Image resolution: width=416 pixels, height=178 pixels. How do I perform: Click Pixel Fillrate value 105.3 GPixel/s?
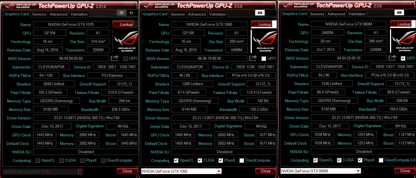tap(50, 92)
